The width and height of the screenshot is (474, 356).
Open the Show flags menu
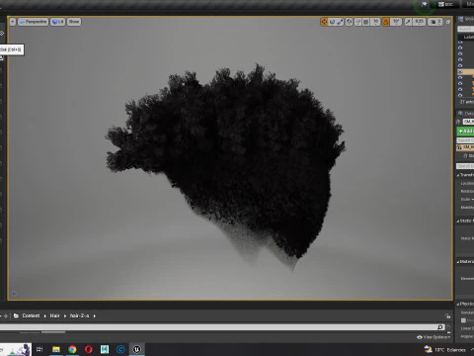pyautogui.click(x=74, y=22)
